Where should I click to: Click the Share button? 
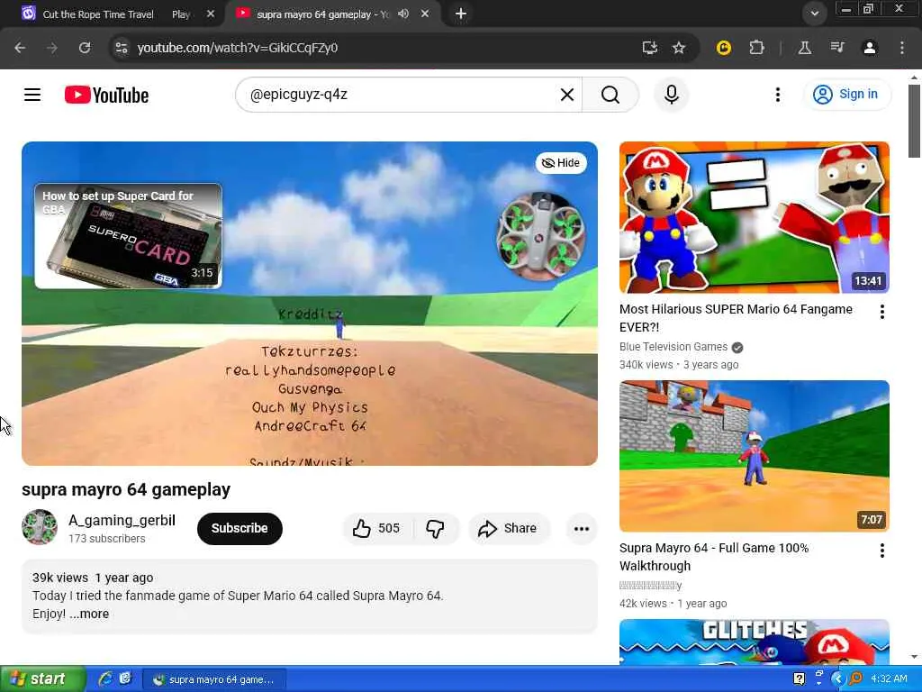508,528
